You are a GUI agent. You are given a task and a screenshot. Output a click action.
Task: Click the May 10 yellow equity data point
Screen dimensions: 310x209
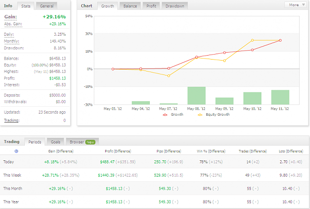tap(252, 40)
